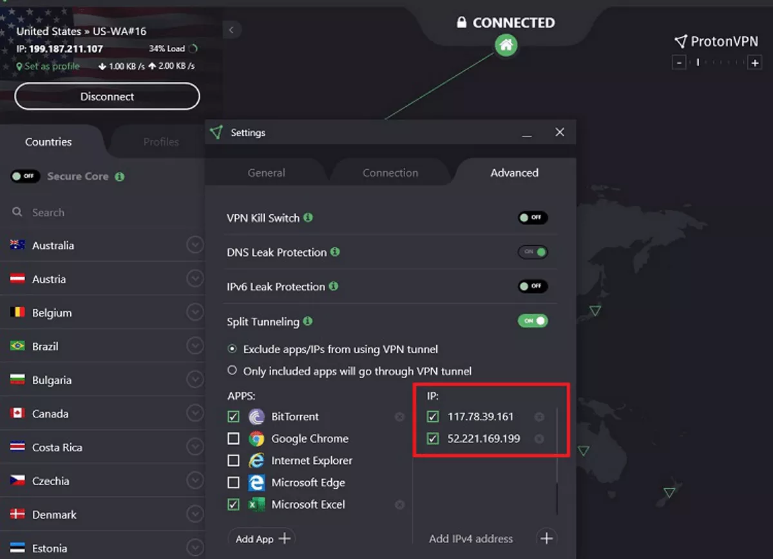Expand Australia server list

pos(195,245)
